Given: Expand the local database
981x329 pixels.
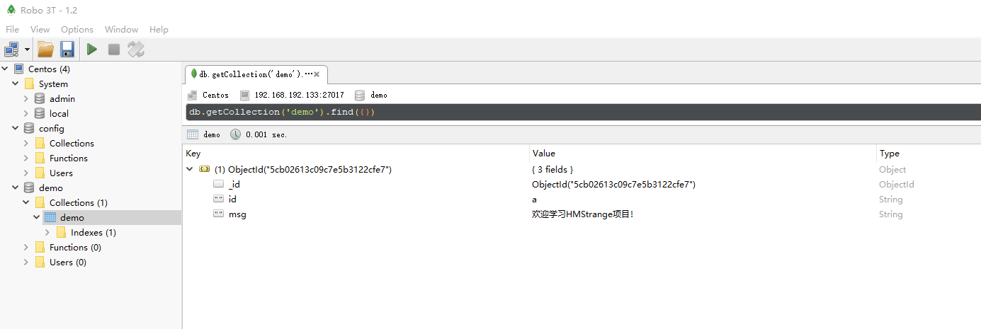Looking at the screenshot, I should tap(26, 113).
